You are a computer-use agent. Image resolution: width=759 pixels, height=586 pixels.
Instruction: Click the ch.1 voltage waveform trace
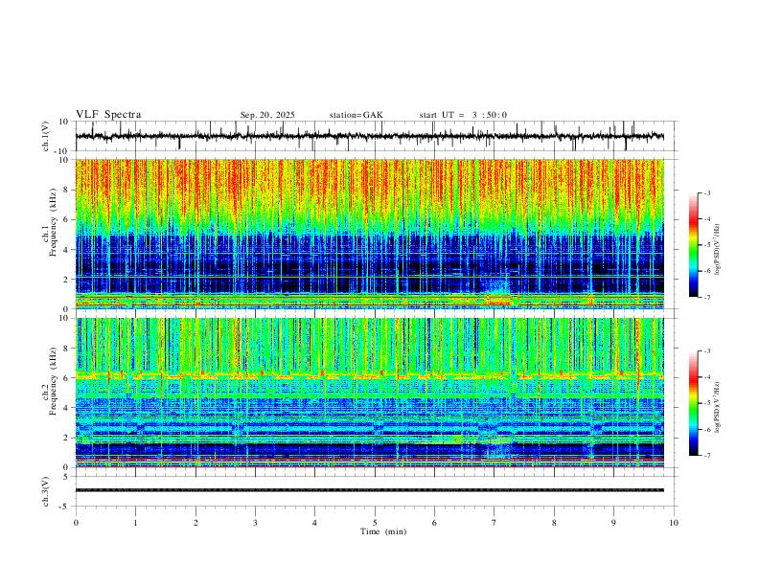tap(370, 136)
